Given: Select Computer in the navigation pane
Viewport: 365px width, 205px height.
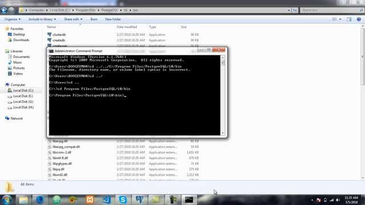Looking at the screenshot, I should pos(18,85).
